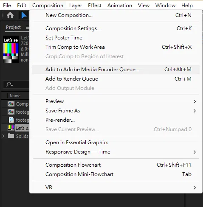
Task: Open the Project panel hamburger menu
Action: coord(28,27)
